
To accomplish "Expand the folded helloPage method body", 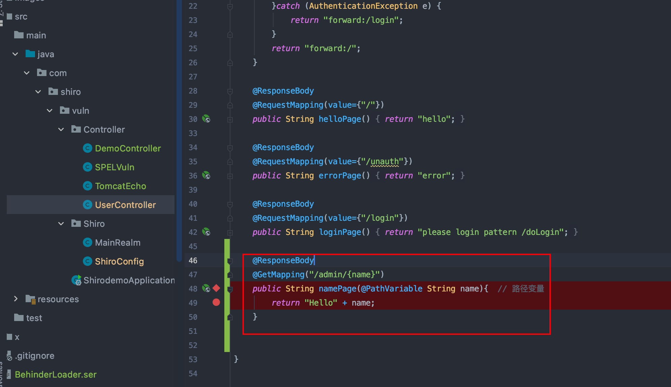I will [230, 119].
